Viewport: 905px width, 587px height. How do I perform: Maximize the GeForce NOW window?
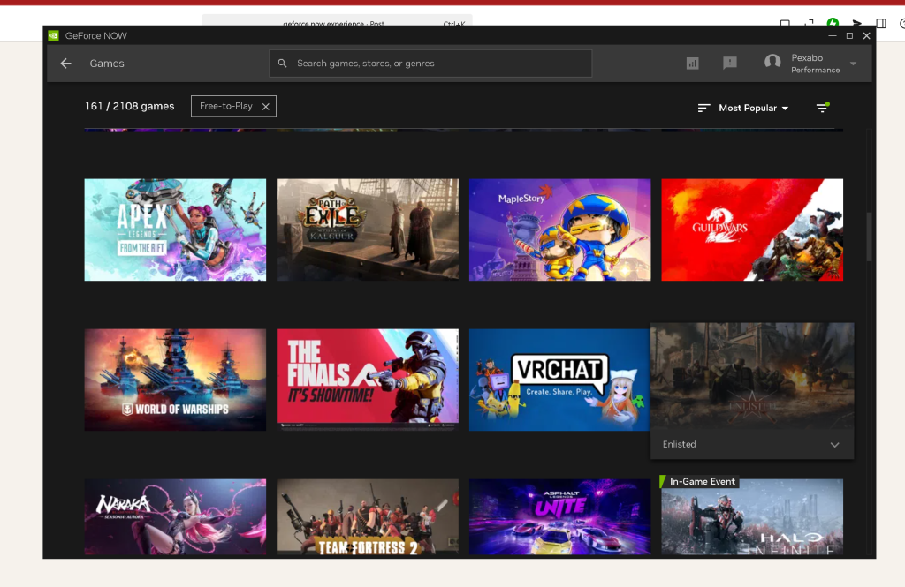click(849, 36)
